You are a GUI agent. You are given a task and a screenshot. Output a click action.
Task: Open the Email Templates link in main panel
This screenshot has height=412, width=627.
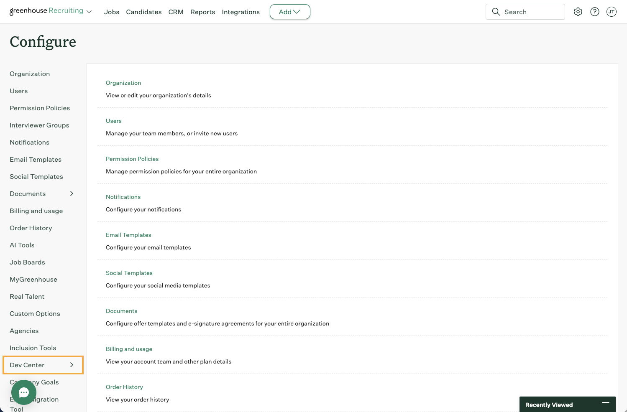[x=128, y=235]
